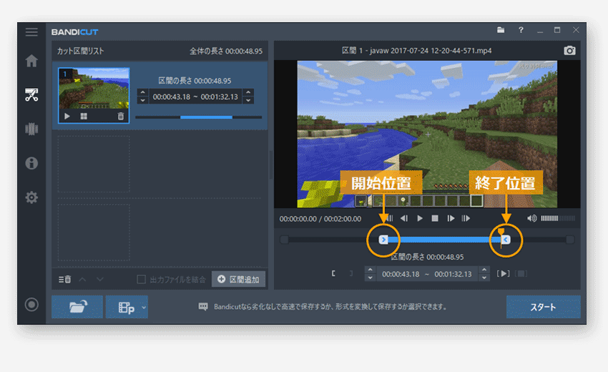
Task: Open the output folder icon in title bar
Action: point(501,30)
